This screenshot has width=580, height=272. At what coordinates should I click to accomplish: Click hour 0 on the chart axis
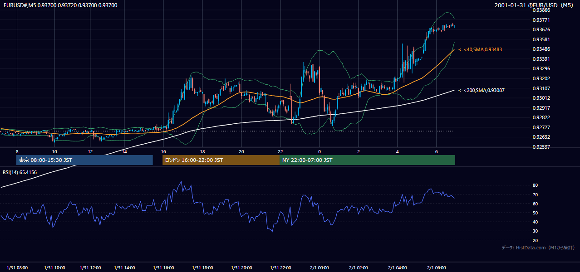[319, 151]
